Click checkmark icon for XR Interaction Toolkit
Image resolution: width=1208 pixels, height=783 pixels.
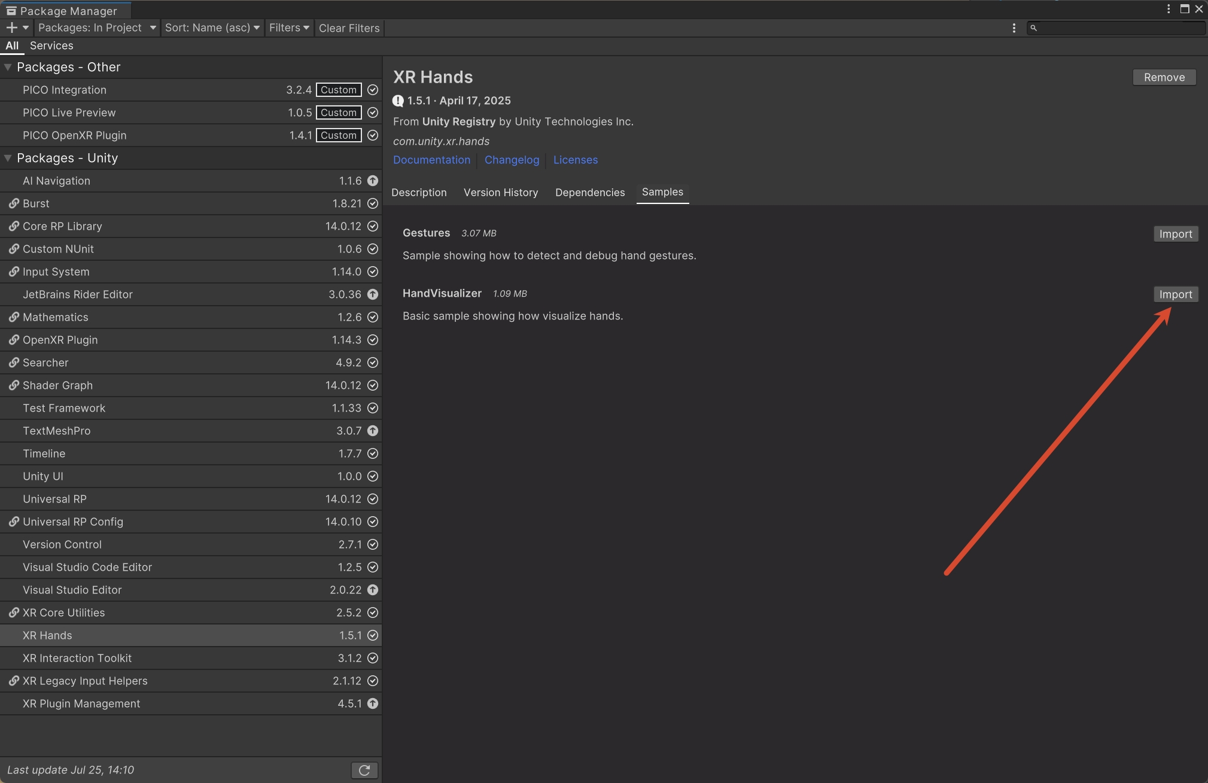(373, 658)
